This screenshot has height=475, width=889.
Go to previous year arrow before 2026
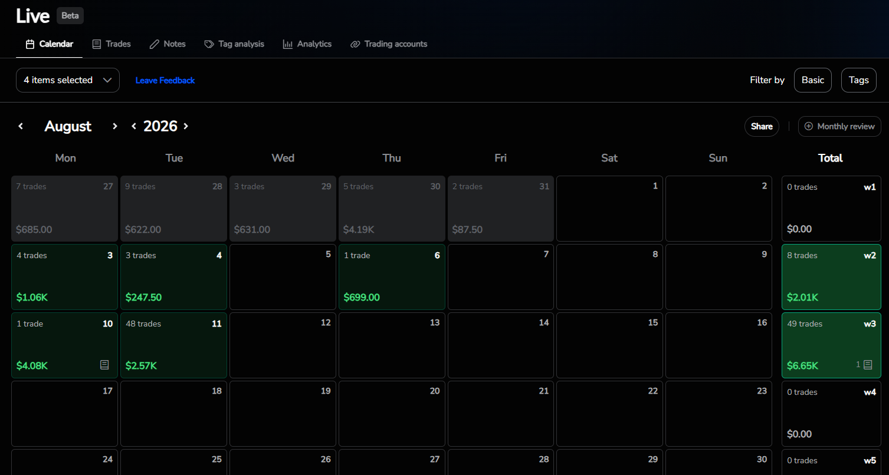coord(134,126)
